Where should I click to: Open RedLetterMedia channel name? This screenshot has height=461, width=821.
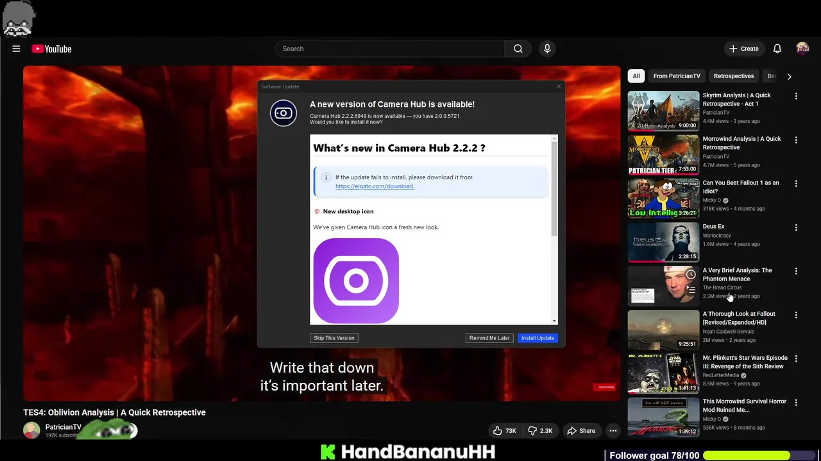coord(721,376)
